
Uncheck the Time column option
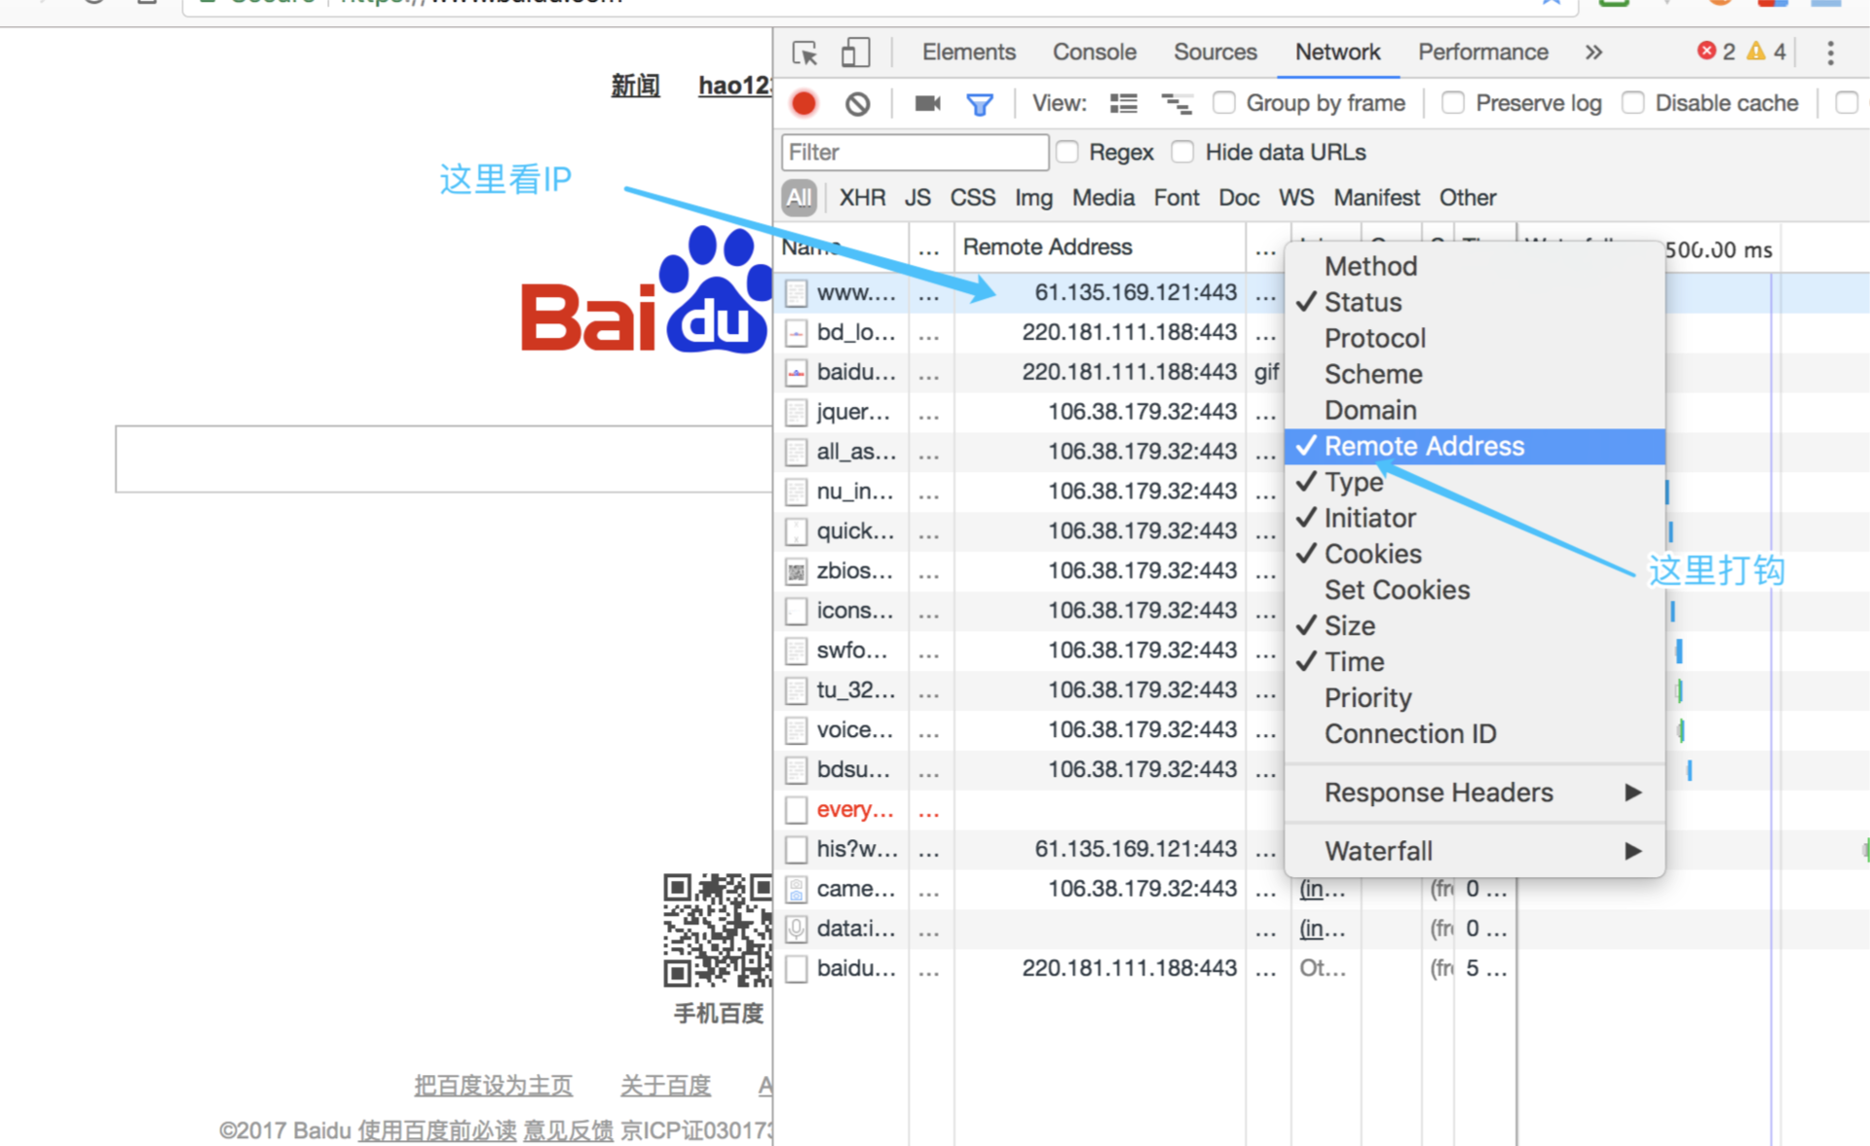coord(1475,662)
